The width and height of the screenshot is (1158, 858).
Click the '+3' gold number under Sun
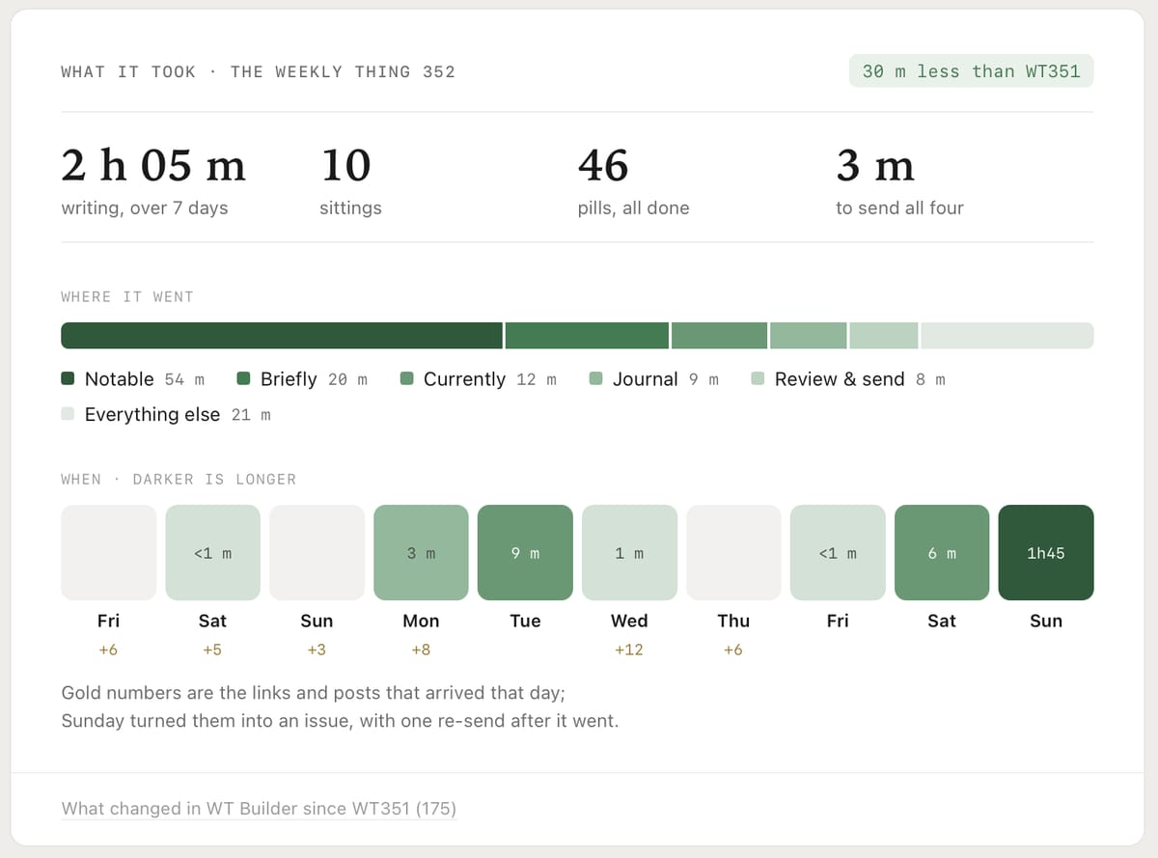317,650
